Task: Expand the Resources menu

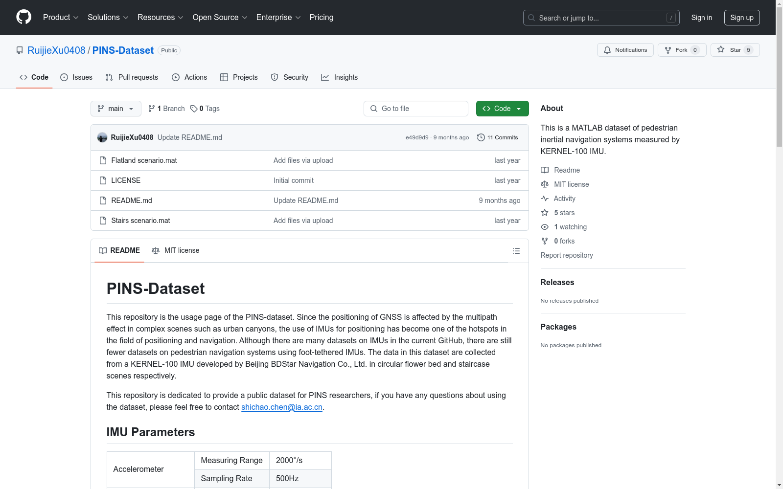Action: point(161,18)
